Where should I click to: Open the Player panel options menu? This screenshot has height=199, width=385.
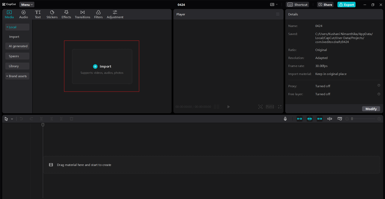pos(278,14)
